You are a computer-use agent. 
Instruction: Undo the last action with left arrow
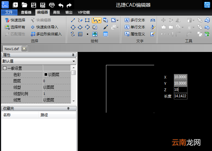pos(61,5)
